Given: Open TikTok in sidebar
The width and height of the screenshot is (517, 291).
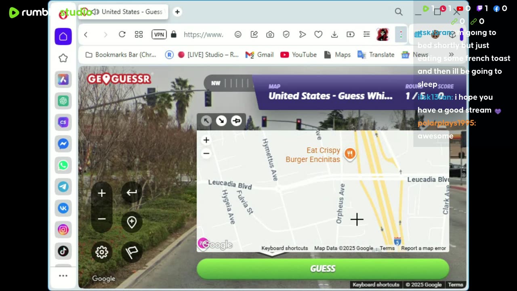Looking at the screenshot, I should point(63,251).
